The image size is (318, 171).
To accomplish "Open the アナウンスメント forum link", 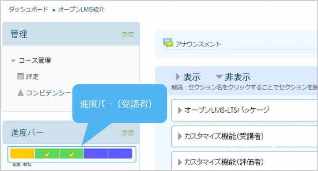I will pyautogui.click(x=198, y=44).
